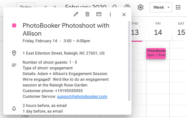This screenshot has width=187, height=118.
Task: Click the reminder bell icon
Action: click(14, 108)
